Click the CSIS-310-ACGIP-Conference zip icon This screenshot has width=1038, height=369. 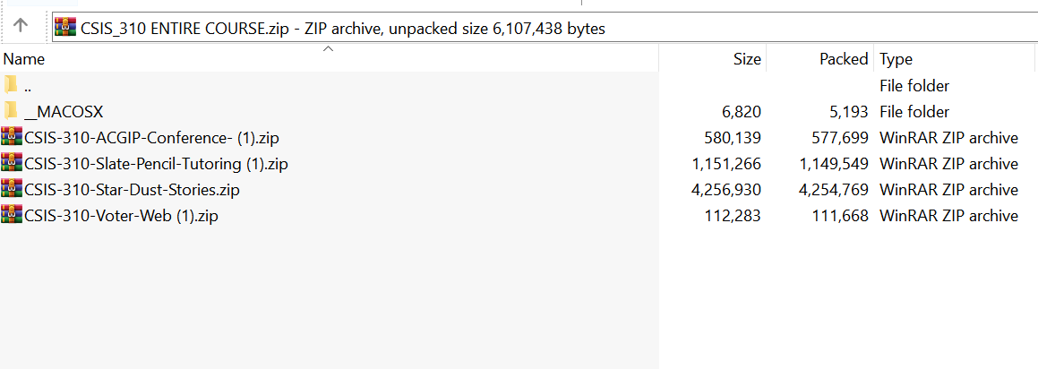12,138
